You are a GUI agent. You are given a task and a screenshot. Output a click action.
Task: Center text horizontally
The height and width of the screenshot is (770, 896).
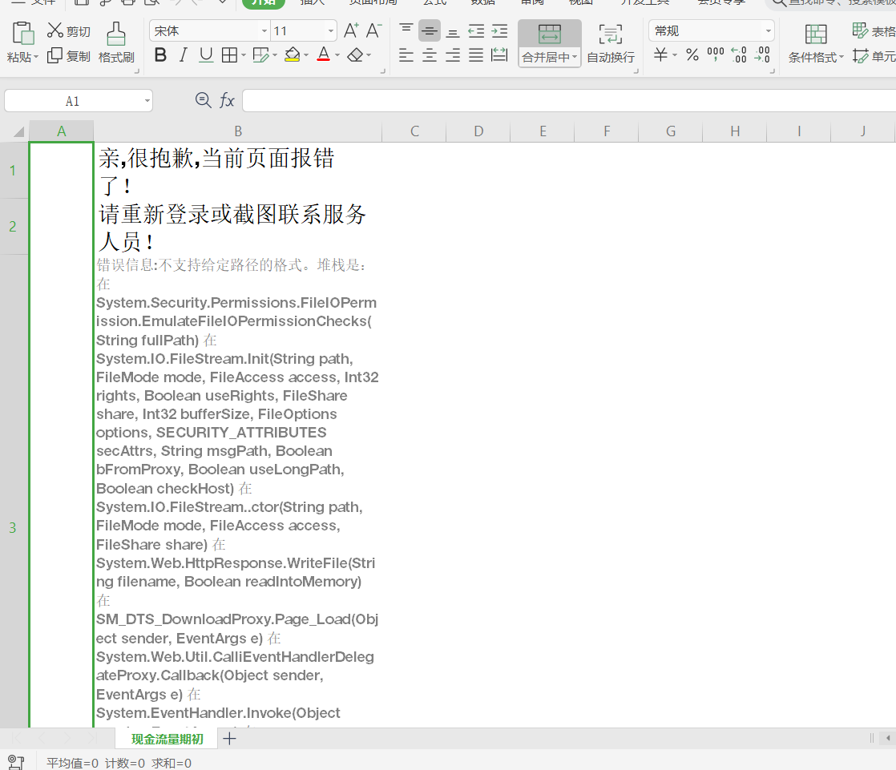coord(429,54)
